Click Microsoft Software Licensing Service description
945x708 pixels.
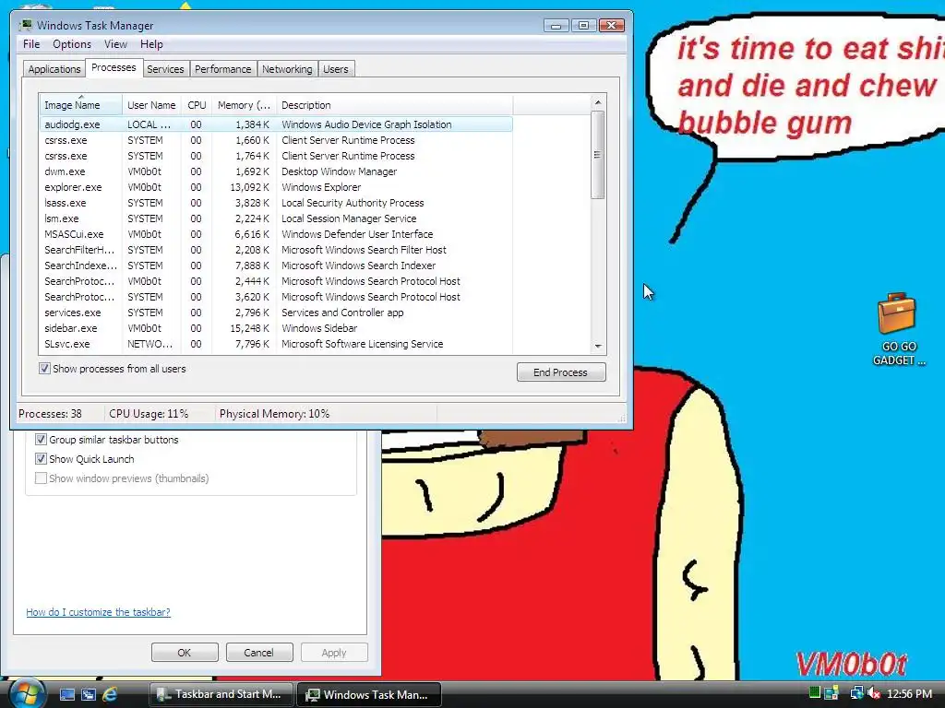(x=362, y=344)
